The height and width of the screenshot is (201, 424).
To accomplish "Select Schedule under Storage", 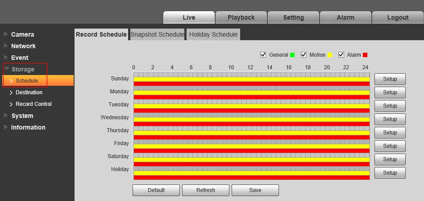I will click(38, 80).
